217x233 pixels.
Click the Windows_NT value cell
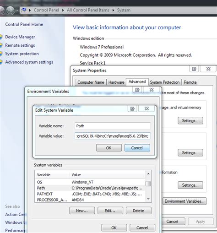pyautogui.click(x=82, y=182)
